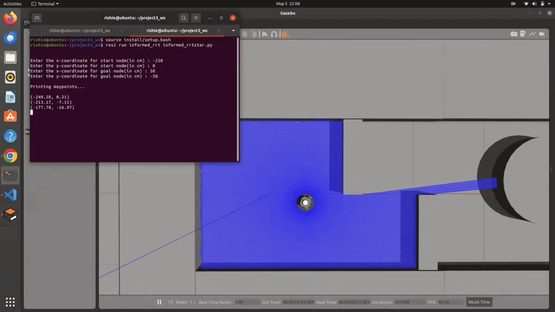Click the robot in the Gazebo scene

[x=305, y=202]
